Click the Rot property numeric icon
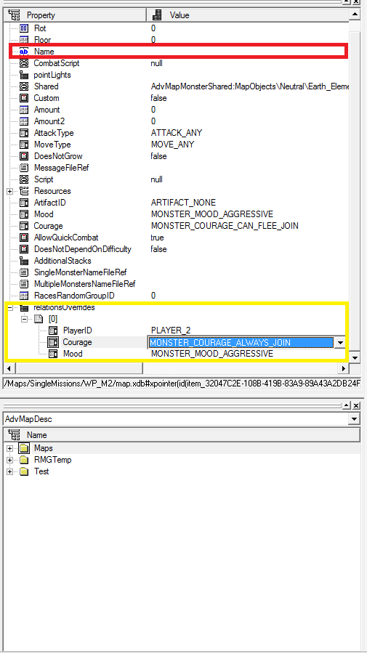 [24, 28]
